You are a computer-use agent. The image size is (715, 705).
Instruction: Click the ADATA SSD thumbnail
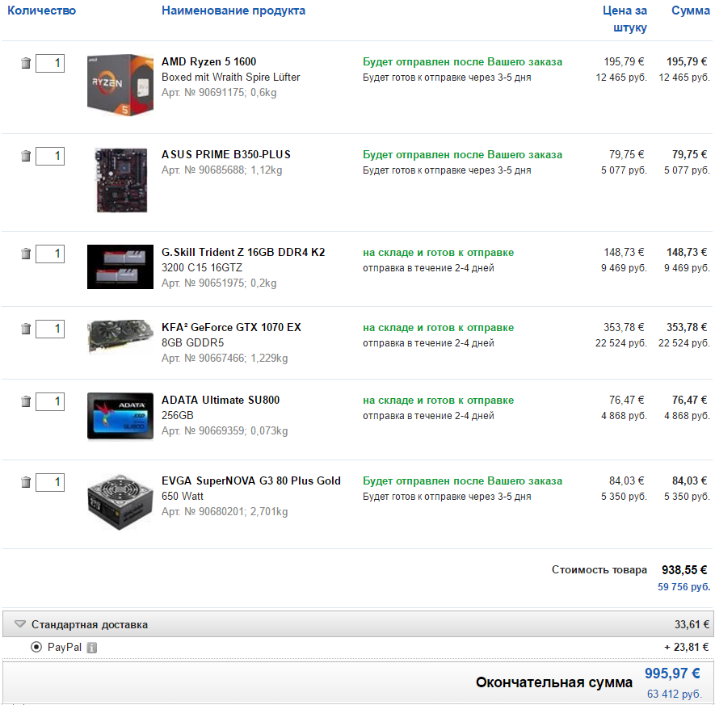[x=120, y=416]
